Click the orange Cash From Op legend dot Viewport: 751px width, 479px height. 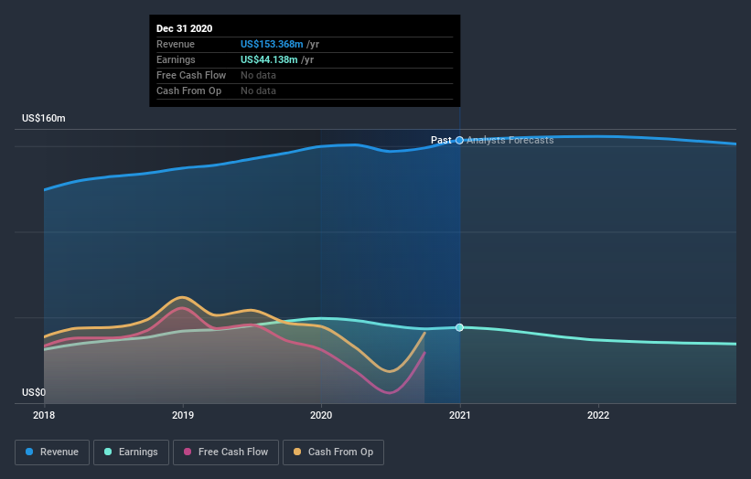point(297,452)
